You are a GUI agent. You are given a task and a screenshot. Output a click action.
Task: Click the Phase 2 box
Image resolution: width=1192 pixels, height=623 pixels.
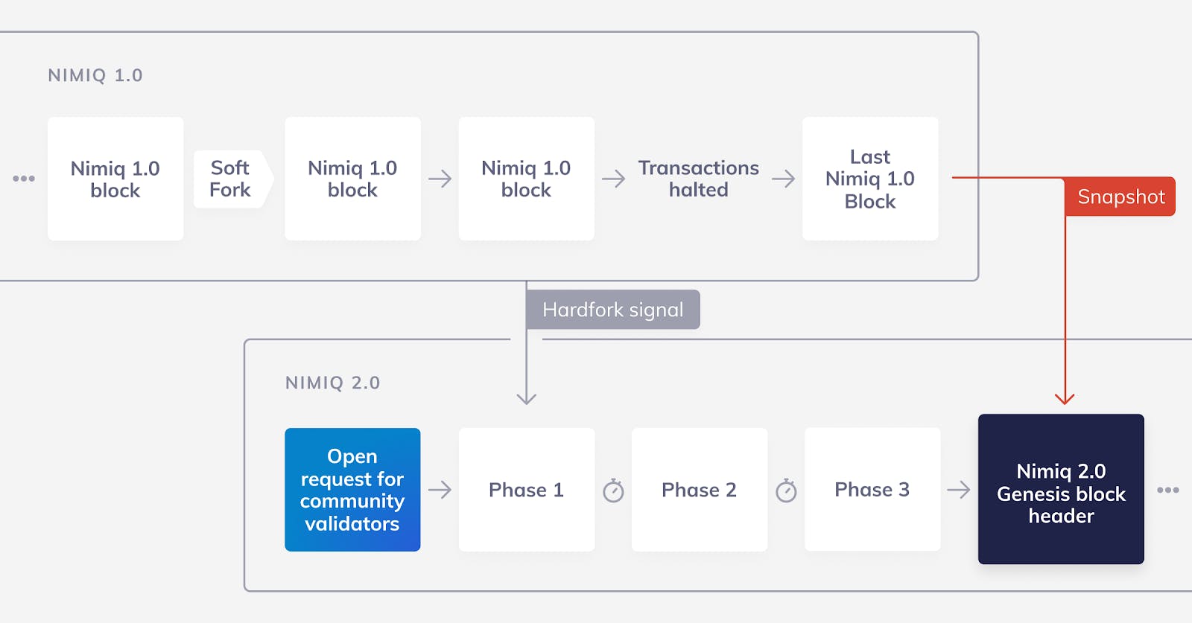pyautogui.click(x=699, y=490)
